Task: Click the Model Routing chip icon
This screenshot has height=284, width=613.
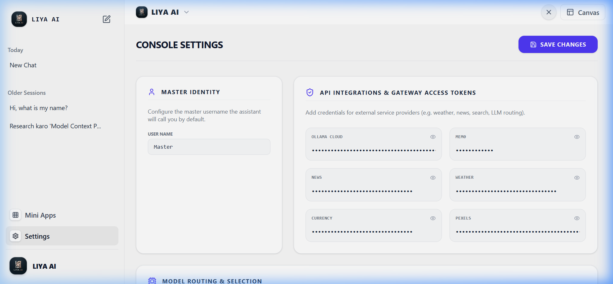Action: (152, 281)
